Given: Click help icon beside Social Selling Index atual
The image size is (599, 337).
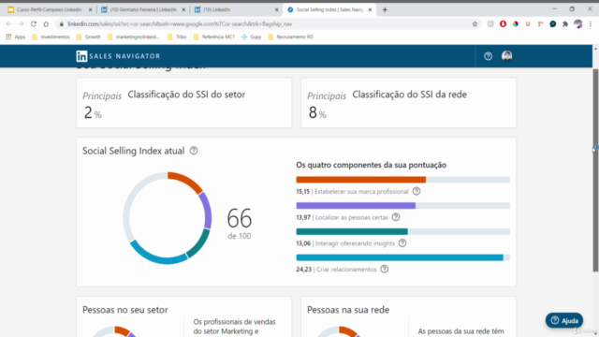Looking at the screenshot, I should [194, 151].
